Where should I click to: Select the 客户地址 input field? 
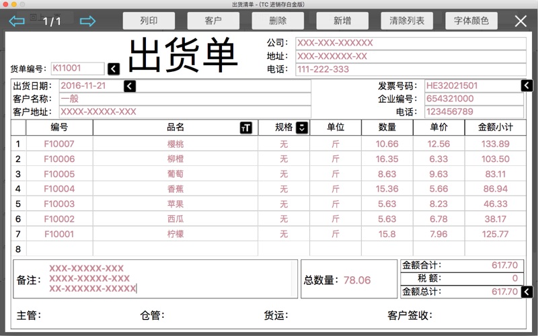[x=185, y=112]
